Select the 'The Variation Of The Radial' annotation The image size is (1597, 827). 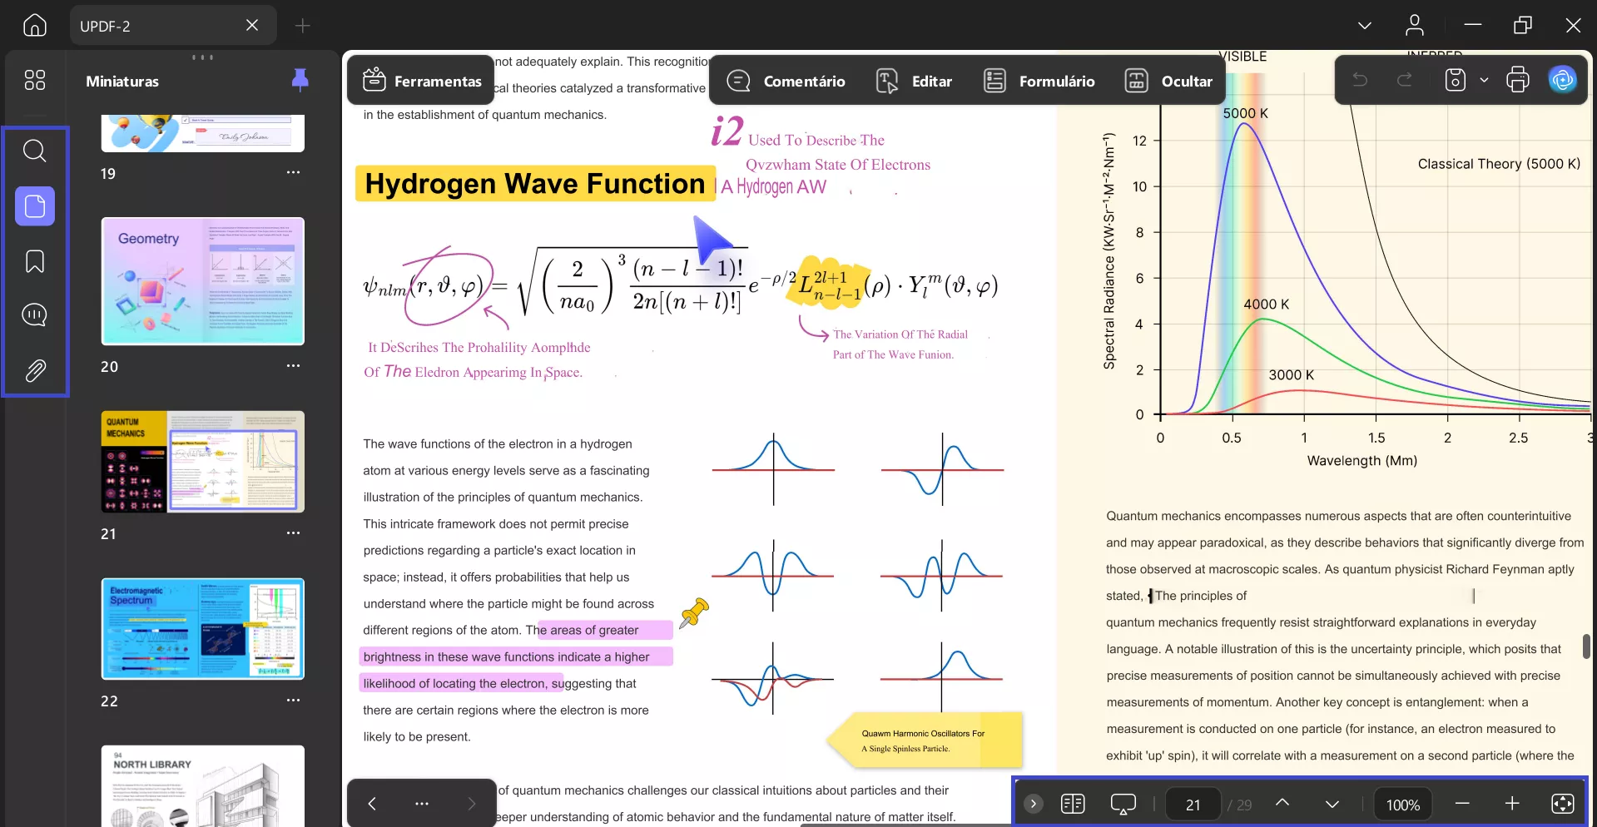(x=900, y=334)
